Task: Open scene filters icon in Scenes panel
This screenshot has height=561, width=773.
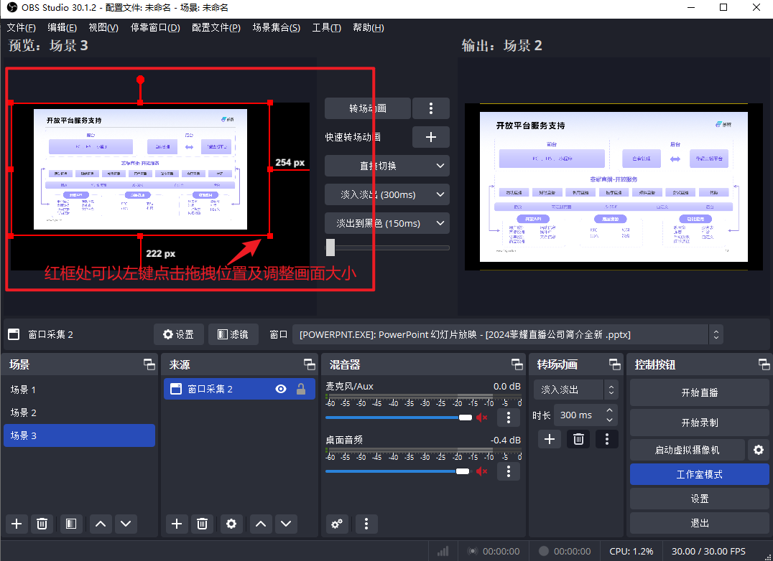Action: (70, 524)
